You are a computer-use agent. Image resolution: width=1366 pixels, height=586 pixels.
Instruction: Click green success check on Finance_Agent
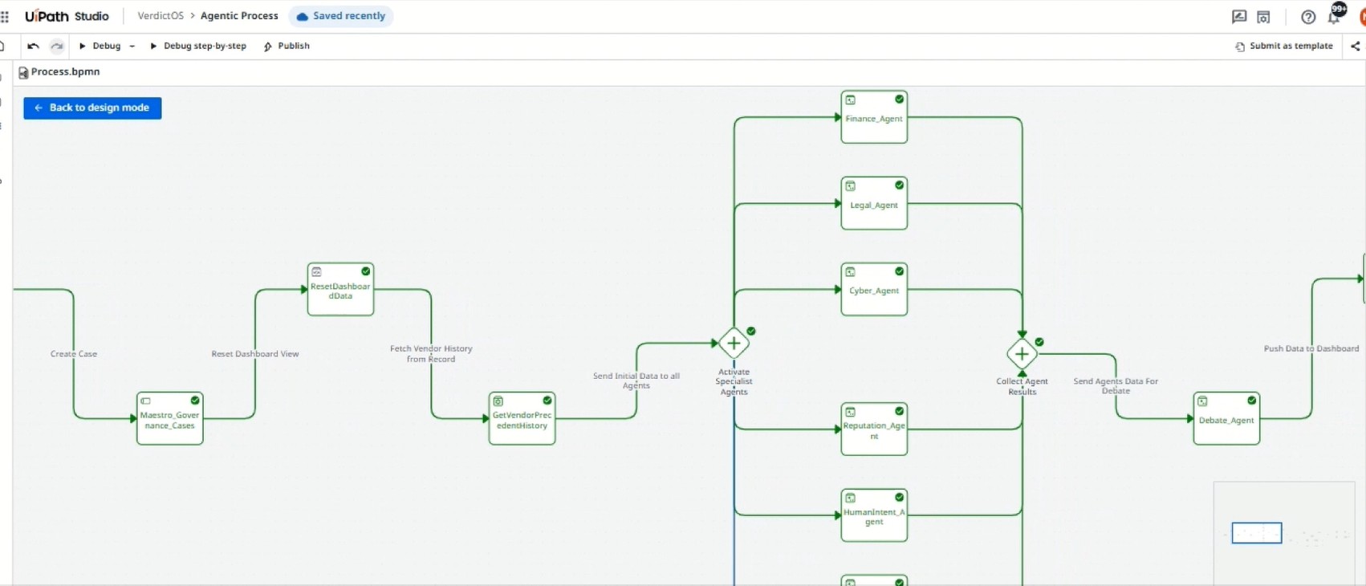(899, 100)
